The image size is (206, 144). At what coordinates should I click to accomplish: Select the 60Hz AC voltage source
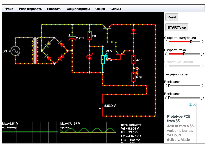15,51
